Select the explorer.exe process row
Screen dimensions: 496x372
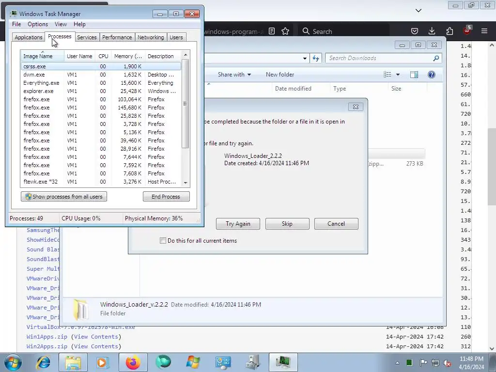[x=101, y=91]
